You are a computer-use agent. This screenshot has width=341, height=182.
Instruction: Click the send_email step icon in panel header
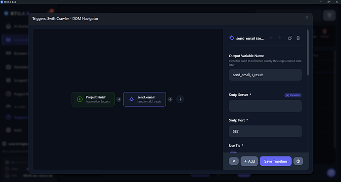click(x=232, y=38)
